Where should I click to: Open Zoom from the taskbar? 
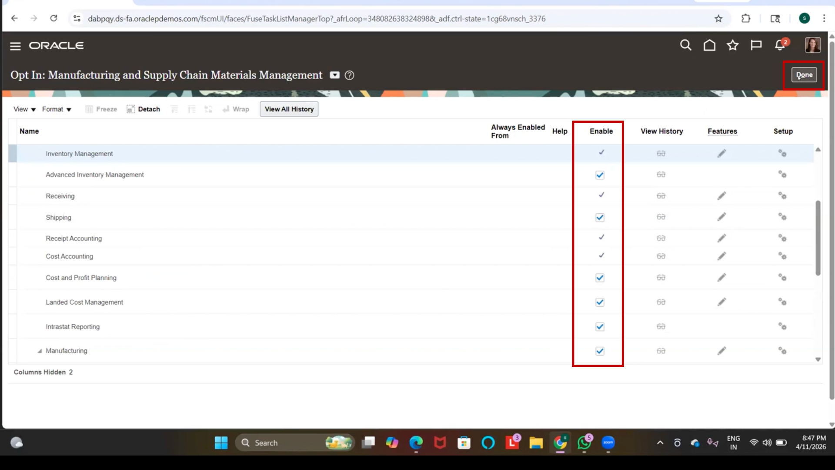[608, 443]
